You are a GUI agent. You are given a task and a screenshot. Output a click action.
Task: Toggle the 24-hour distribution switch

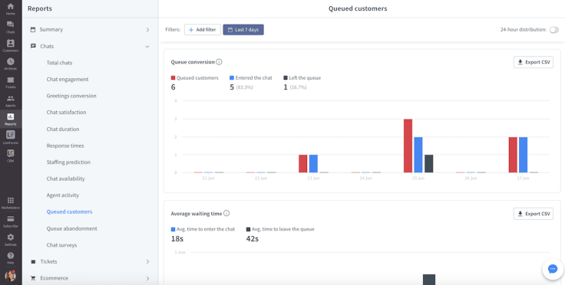pyautogui.click(x=554, y=30)
